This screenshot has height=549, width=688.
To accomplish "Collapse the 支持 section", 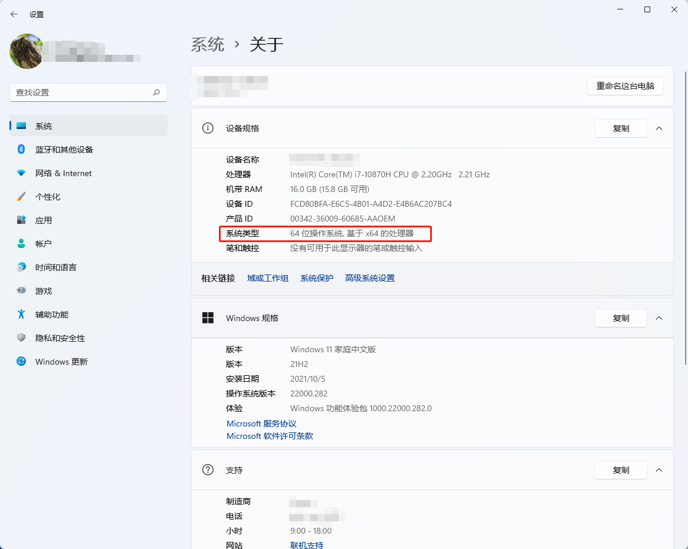I will point(659,470).
